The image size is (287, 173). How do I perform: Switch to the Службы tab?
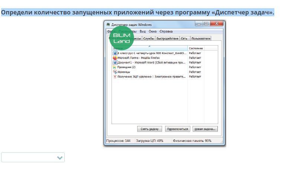[148, 39]
